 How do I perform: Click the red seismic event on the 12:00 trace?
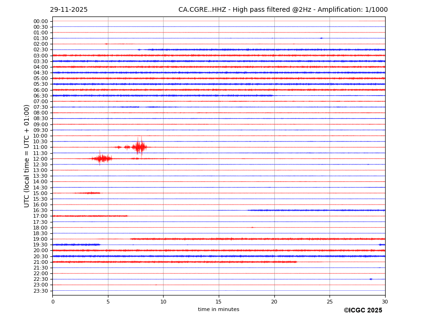pos(102,158)
